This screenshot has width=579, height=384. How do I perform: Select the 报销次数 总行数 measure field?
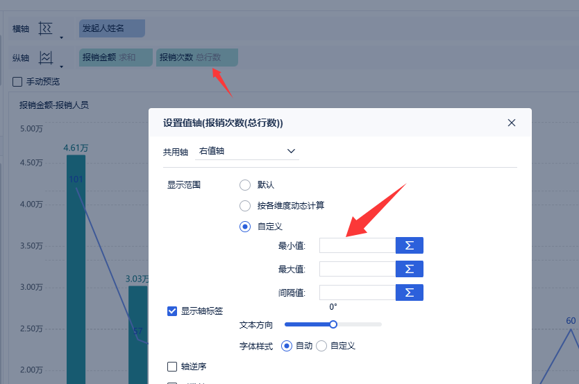tap(196, 58)
